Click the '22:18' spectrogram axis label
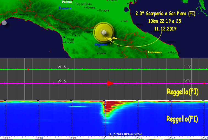 (x=39, y=138)
